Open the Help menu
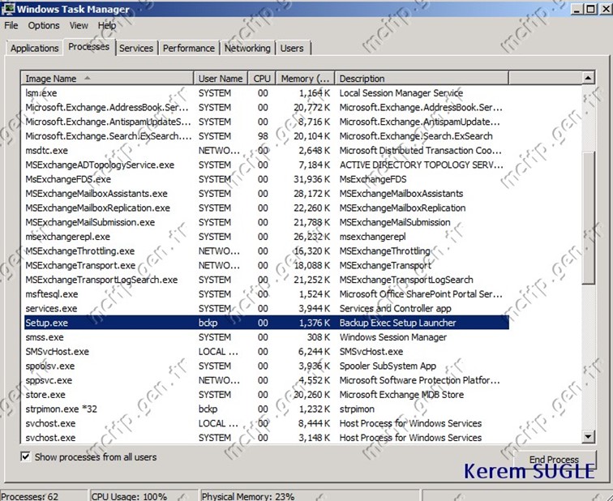613x501 pixels. 107,26
